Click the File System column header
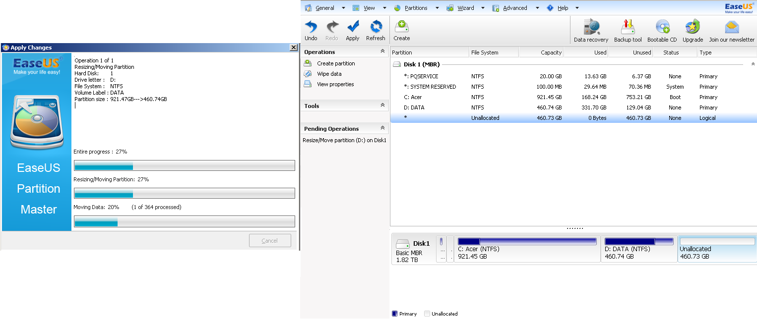The width and height of the screenshot is (757, 319). (x=494, y=52)
